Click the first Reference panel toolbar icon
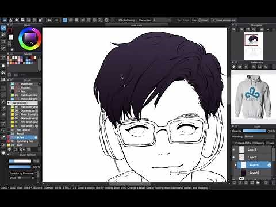276x207 pixels. click(234, 67)
